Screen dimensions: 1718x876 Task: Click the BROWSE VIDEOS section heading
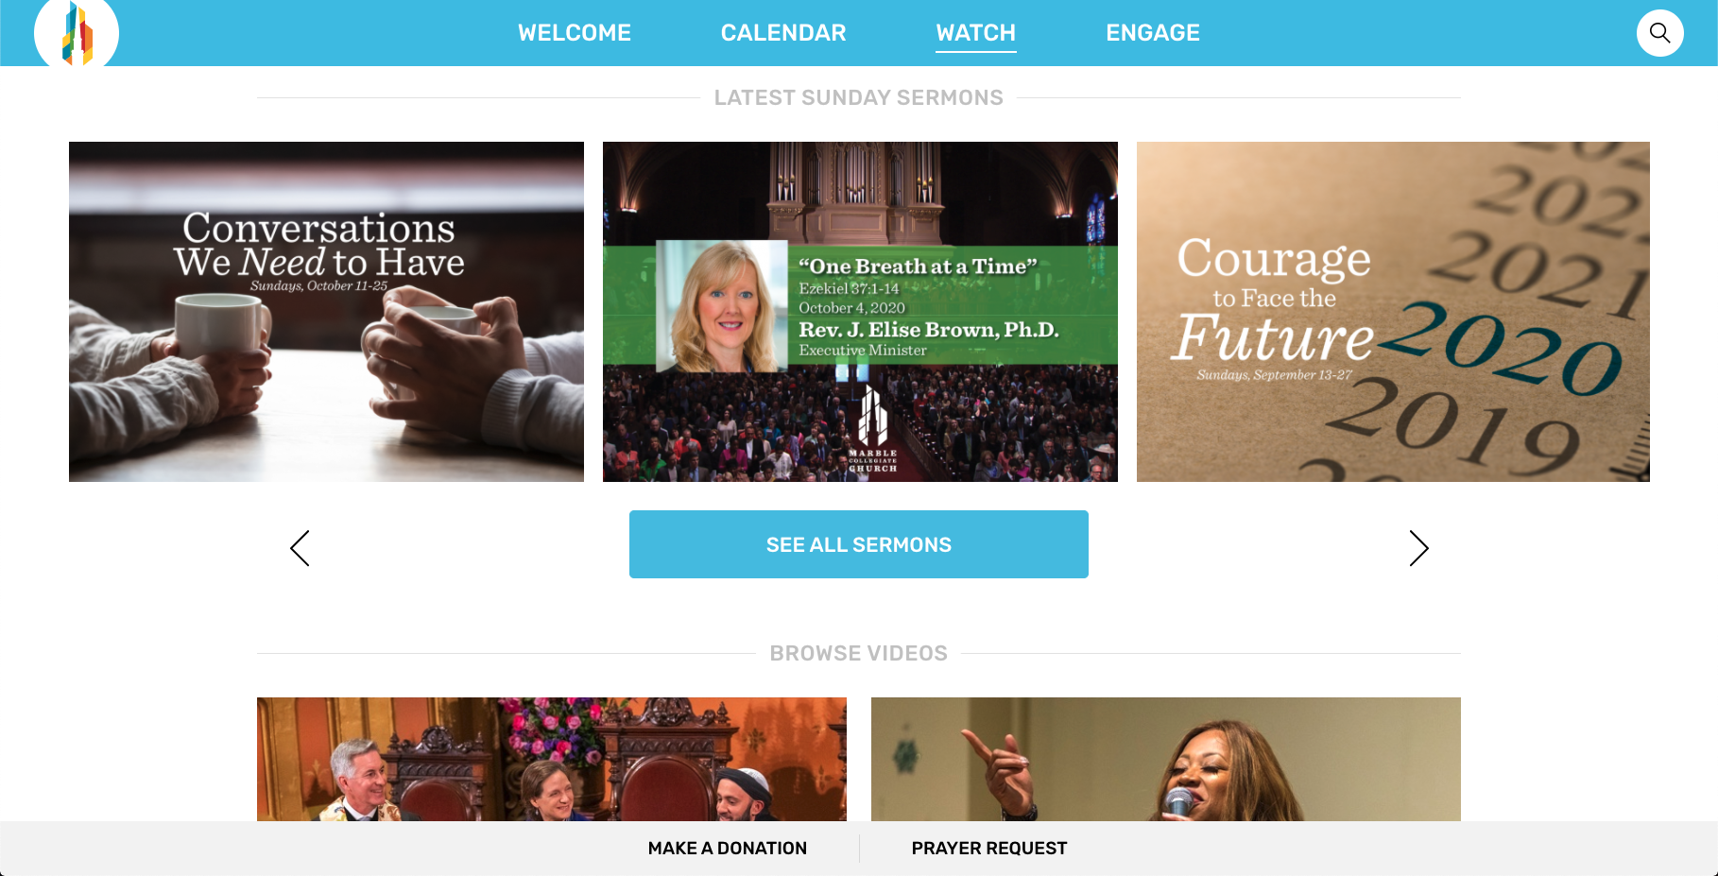point(859,653)
